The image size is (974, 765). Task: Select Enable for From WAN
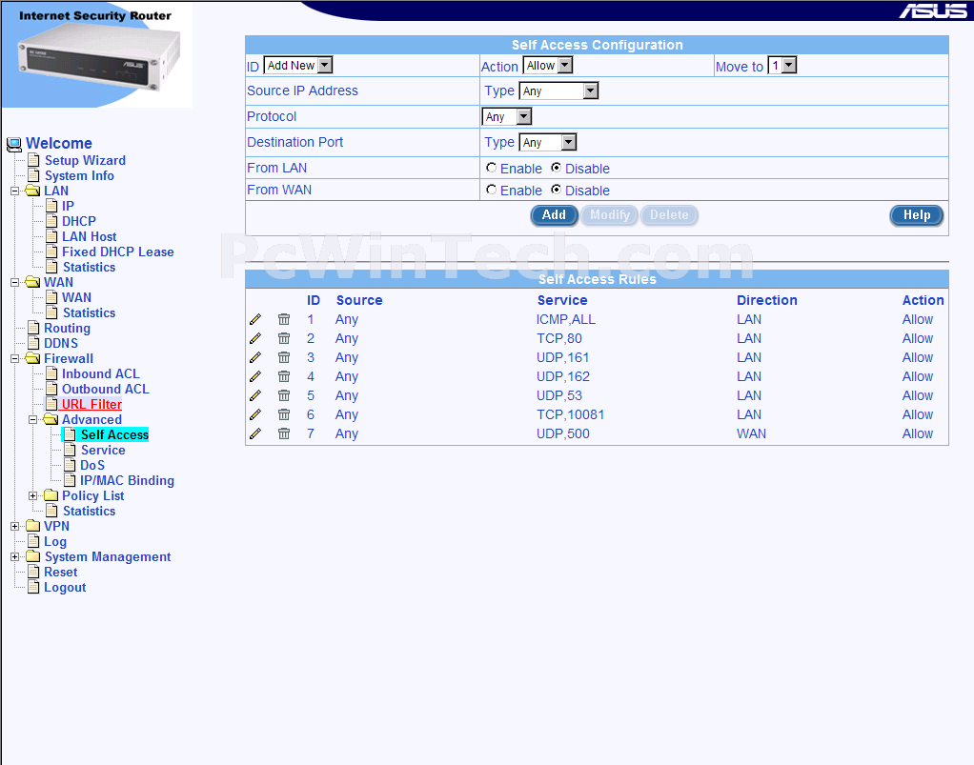click(492, 190)
